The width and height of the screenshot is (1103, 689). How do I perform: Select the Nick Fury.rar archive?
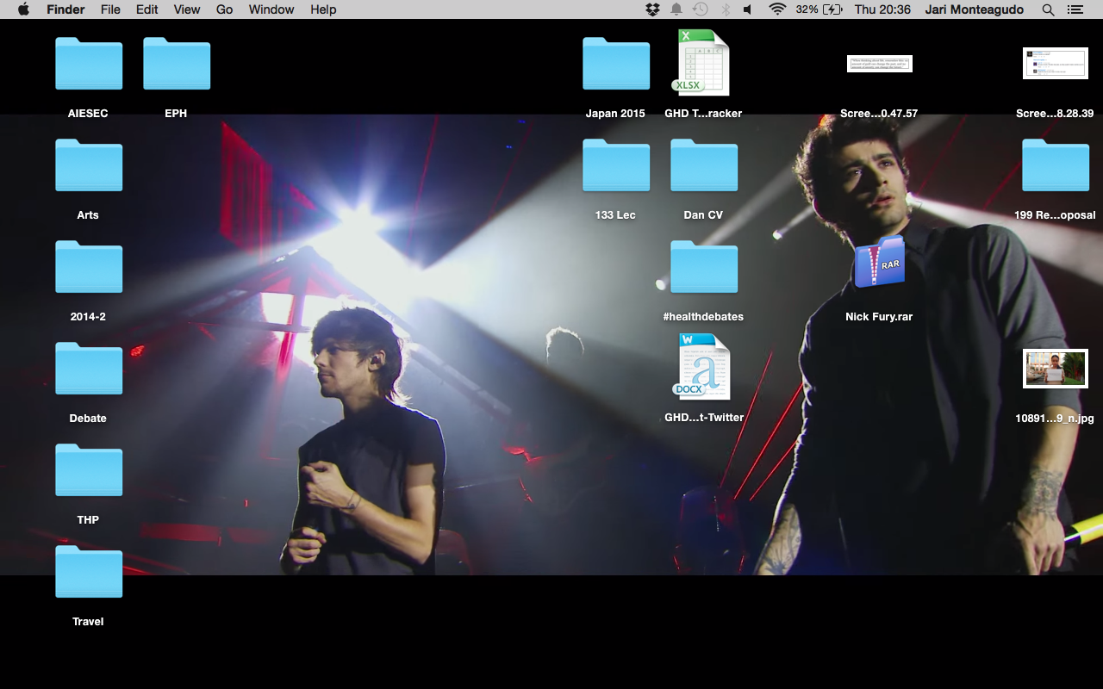coord(879,264)
